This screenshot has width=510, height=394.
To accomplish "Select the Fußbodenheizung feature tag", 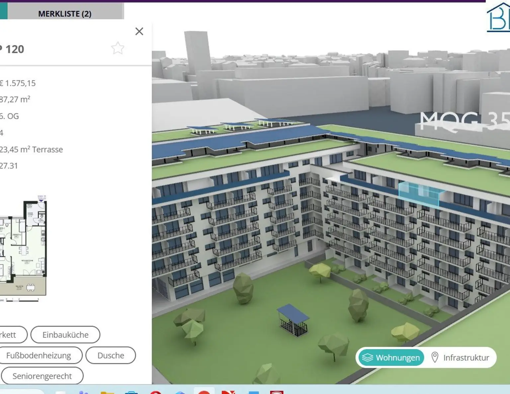I will 39,355.
